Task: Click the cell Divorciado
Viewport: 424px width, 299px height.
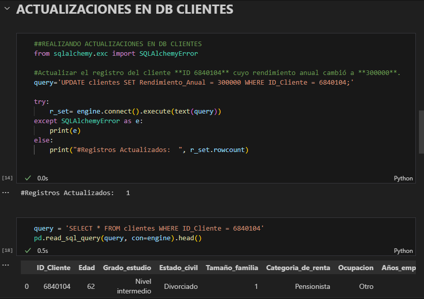Action: click(x=181, y=286)
